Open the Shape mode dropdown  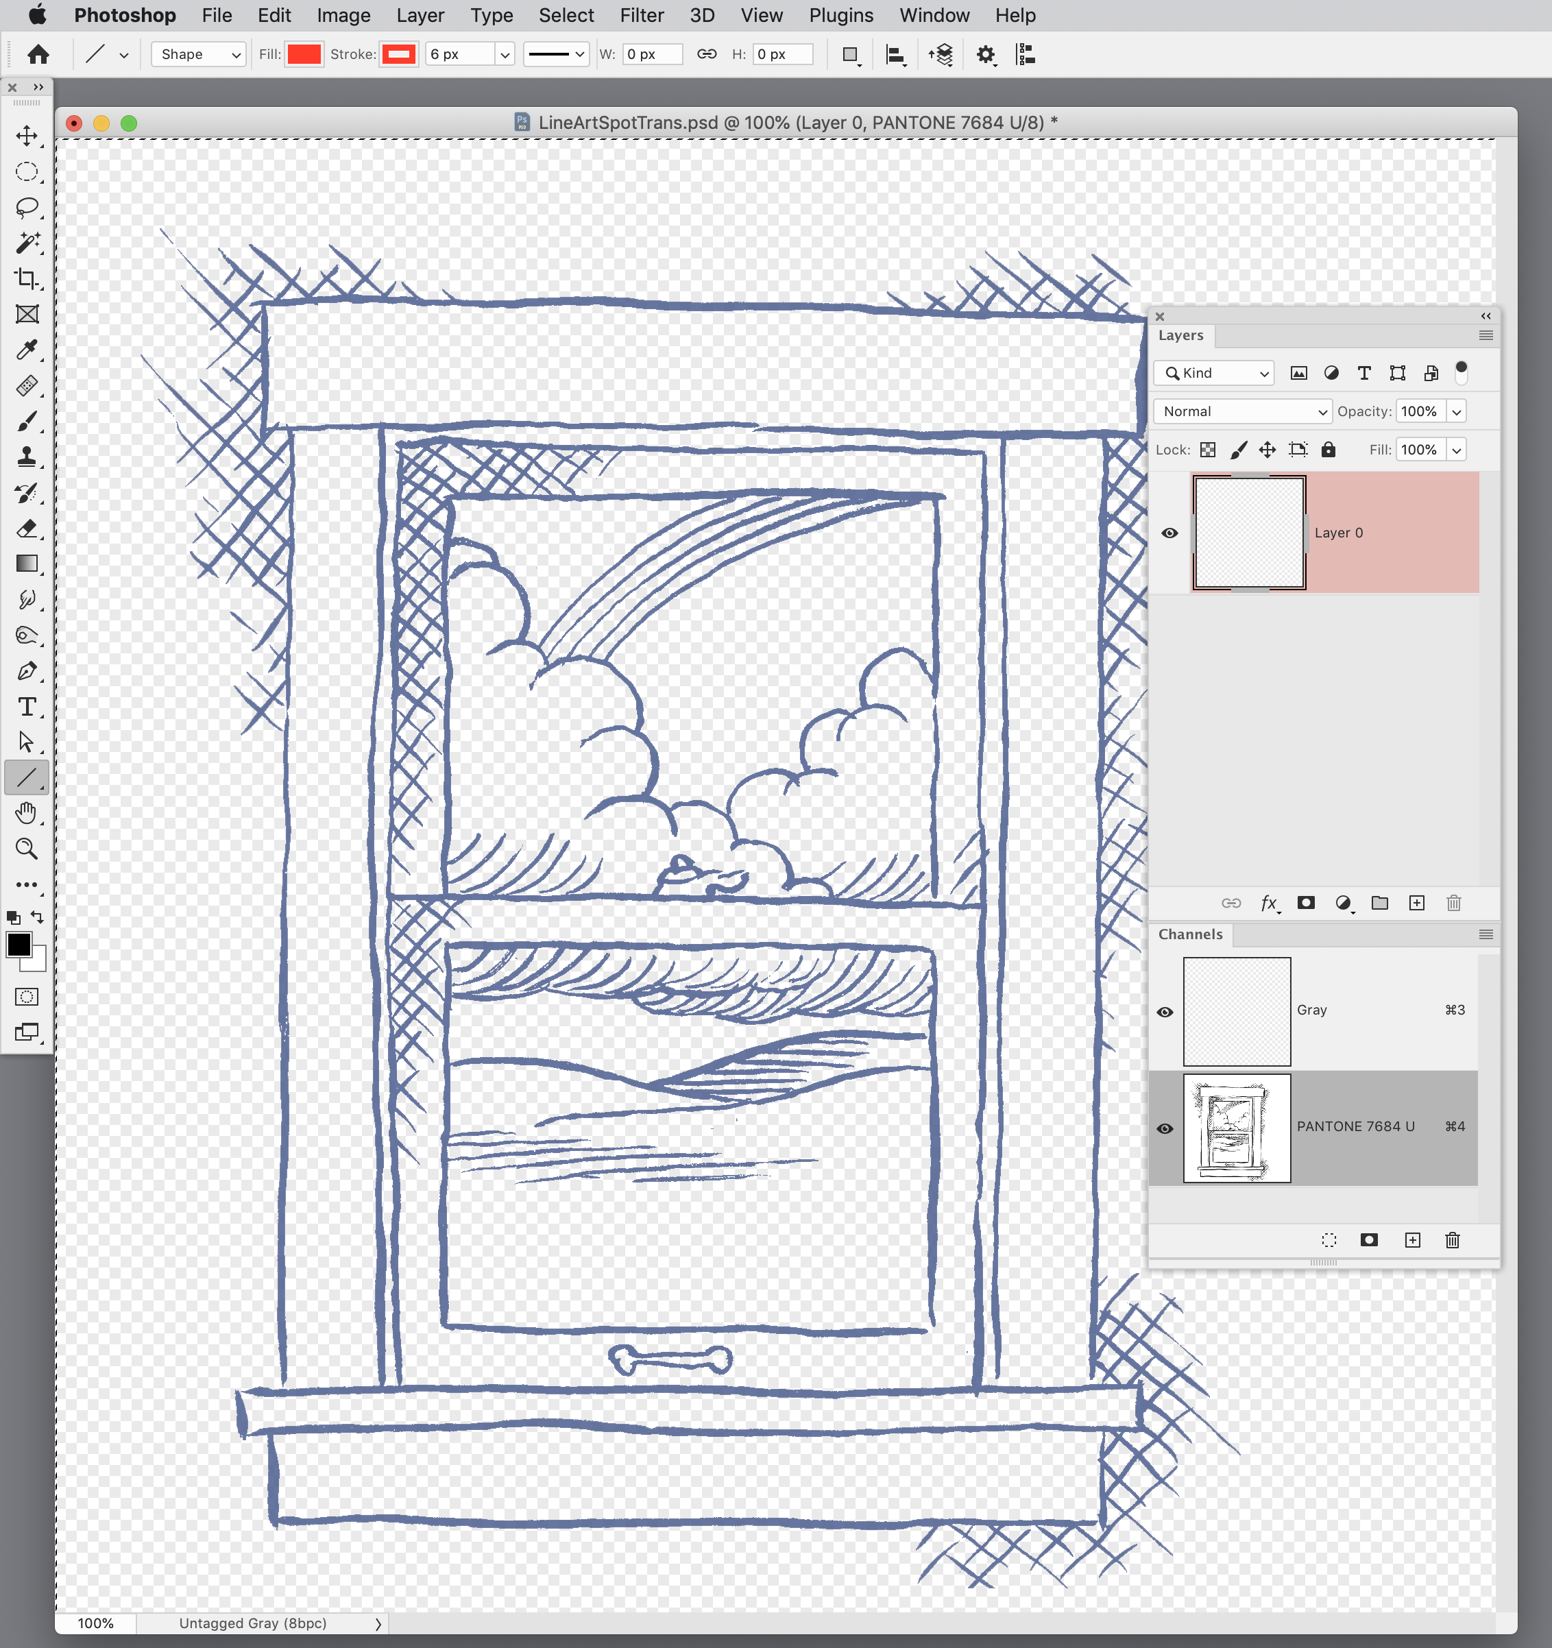tap(198, 55)
